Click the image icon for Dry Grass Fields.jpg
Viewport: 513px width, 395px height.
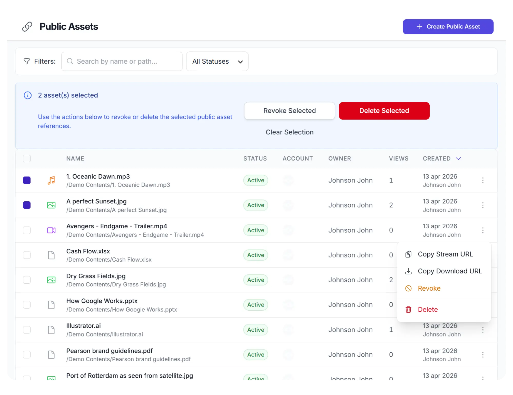pos(51,280)
